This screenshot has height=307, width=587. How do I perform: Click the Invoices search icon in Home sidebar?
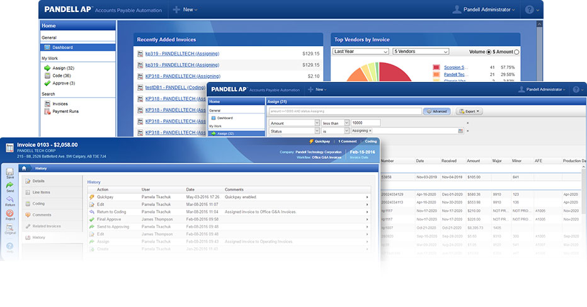click(47, 103)
